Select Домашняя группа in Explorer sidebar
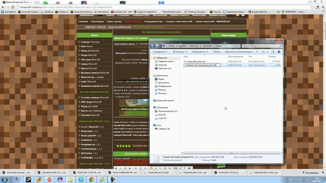 click(x=164, y=101)
